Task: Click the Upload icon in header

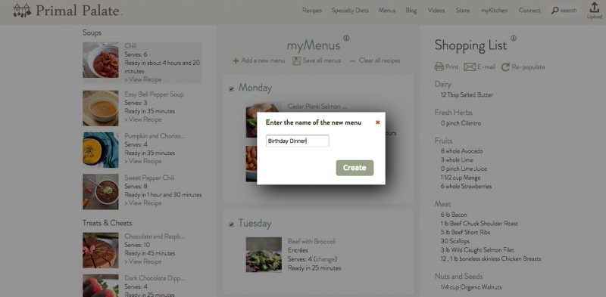Action: point(595,8)
